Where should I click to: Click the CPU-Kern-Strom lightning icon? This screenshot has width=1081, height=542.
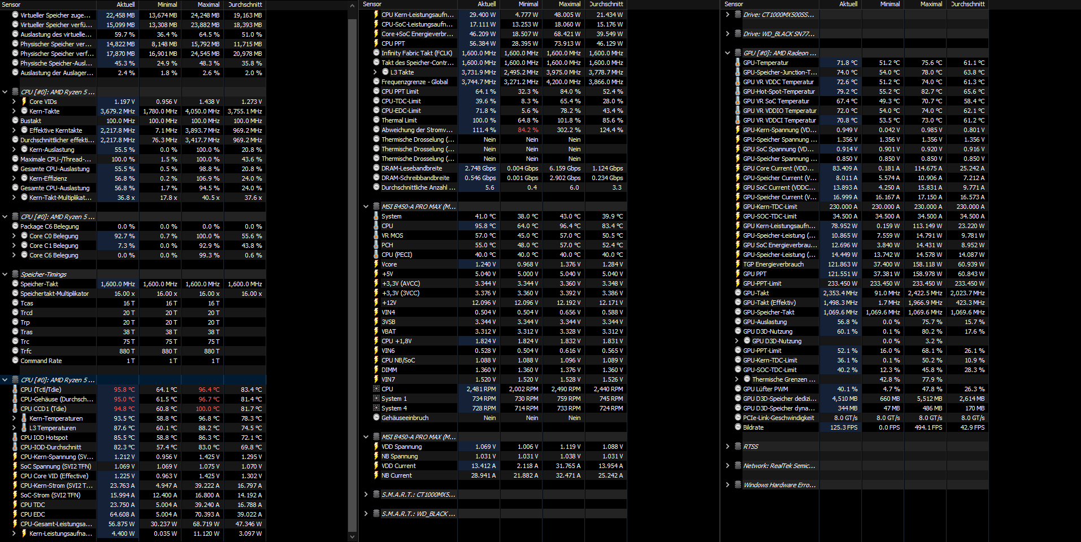tap(15, 486)
